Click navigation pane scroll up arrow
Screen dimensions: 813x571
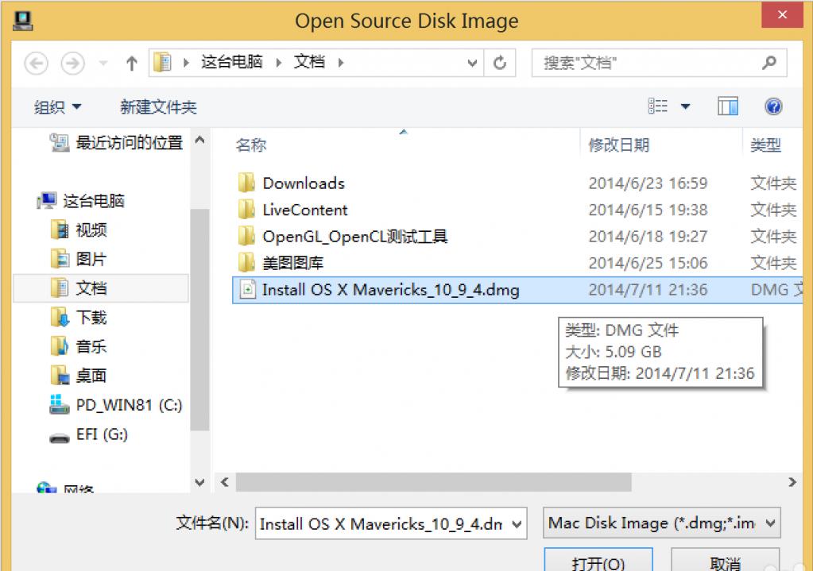(199, 140)
